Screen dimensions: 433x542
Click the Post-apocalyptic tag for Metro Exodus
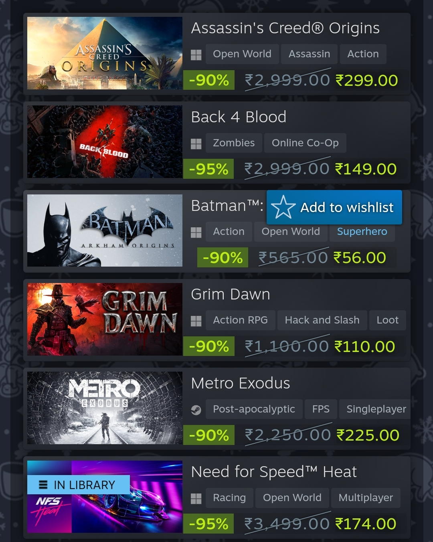254,409
